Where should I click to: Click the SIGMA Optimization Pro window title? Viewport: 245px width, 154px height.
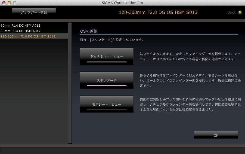[122, 3]
